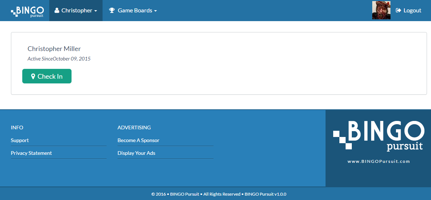Expand the Christopher dropdown caret
Viewport: 431px width, 200px height.
pyautogui.click(x=96, y=11)
